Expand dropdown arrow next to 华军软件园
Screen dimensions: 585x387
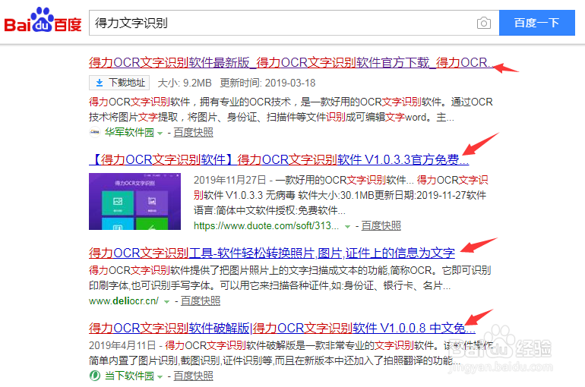pos(160,134)
